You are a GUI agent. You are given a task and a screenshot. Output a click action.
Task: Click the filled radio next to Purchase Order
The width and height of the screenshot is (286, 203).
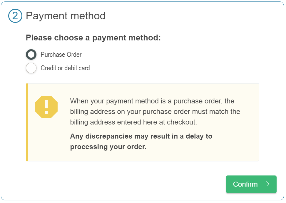click(x=31, y=54)
